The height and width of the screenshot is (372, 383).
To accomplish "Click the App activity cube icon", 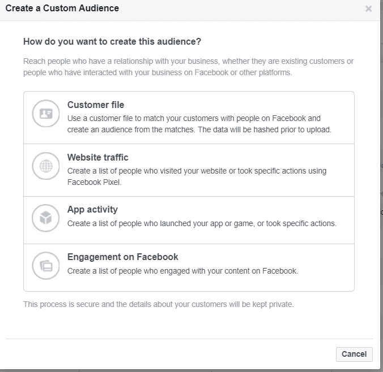I will (46, 218).
